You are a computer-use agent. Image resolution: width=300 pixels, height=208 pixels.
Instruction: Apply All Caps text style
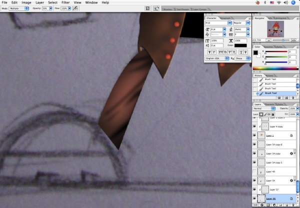pyautogui.click(x=220, y=52)
